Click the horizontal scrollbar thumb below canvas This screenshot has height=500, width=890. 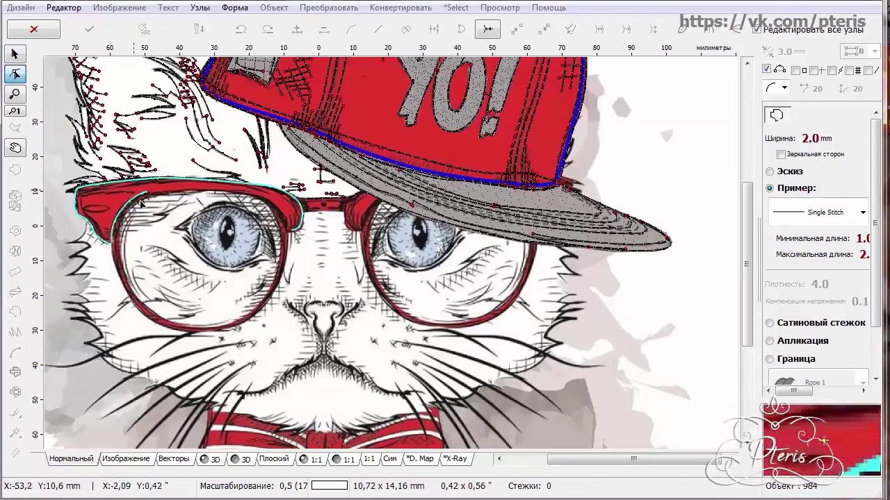(x=633, y=458)
